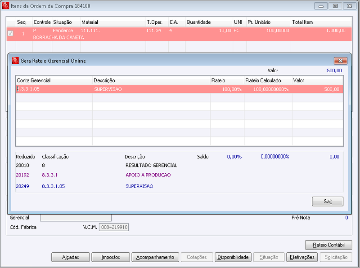Click the N.C.M. field 0084219910

point(114,227)
